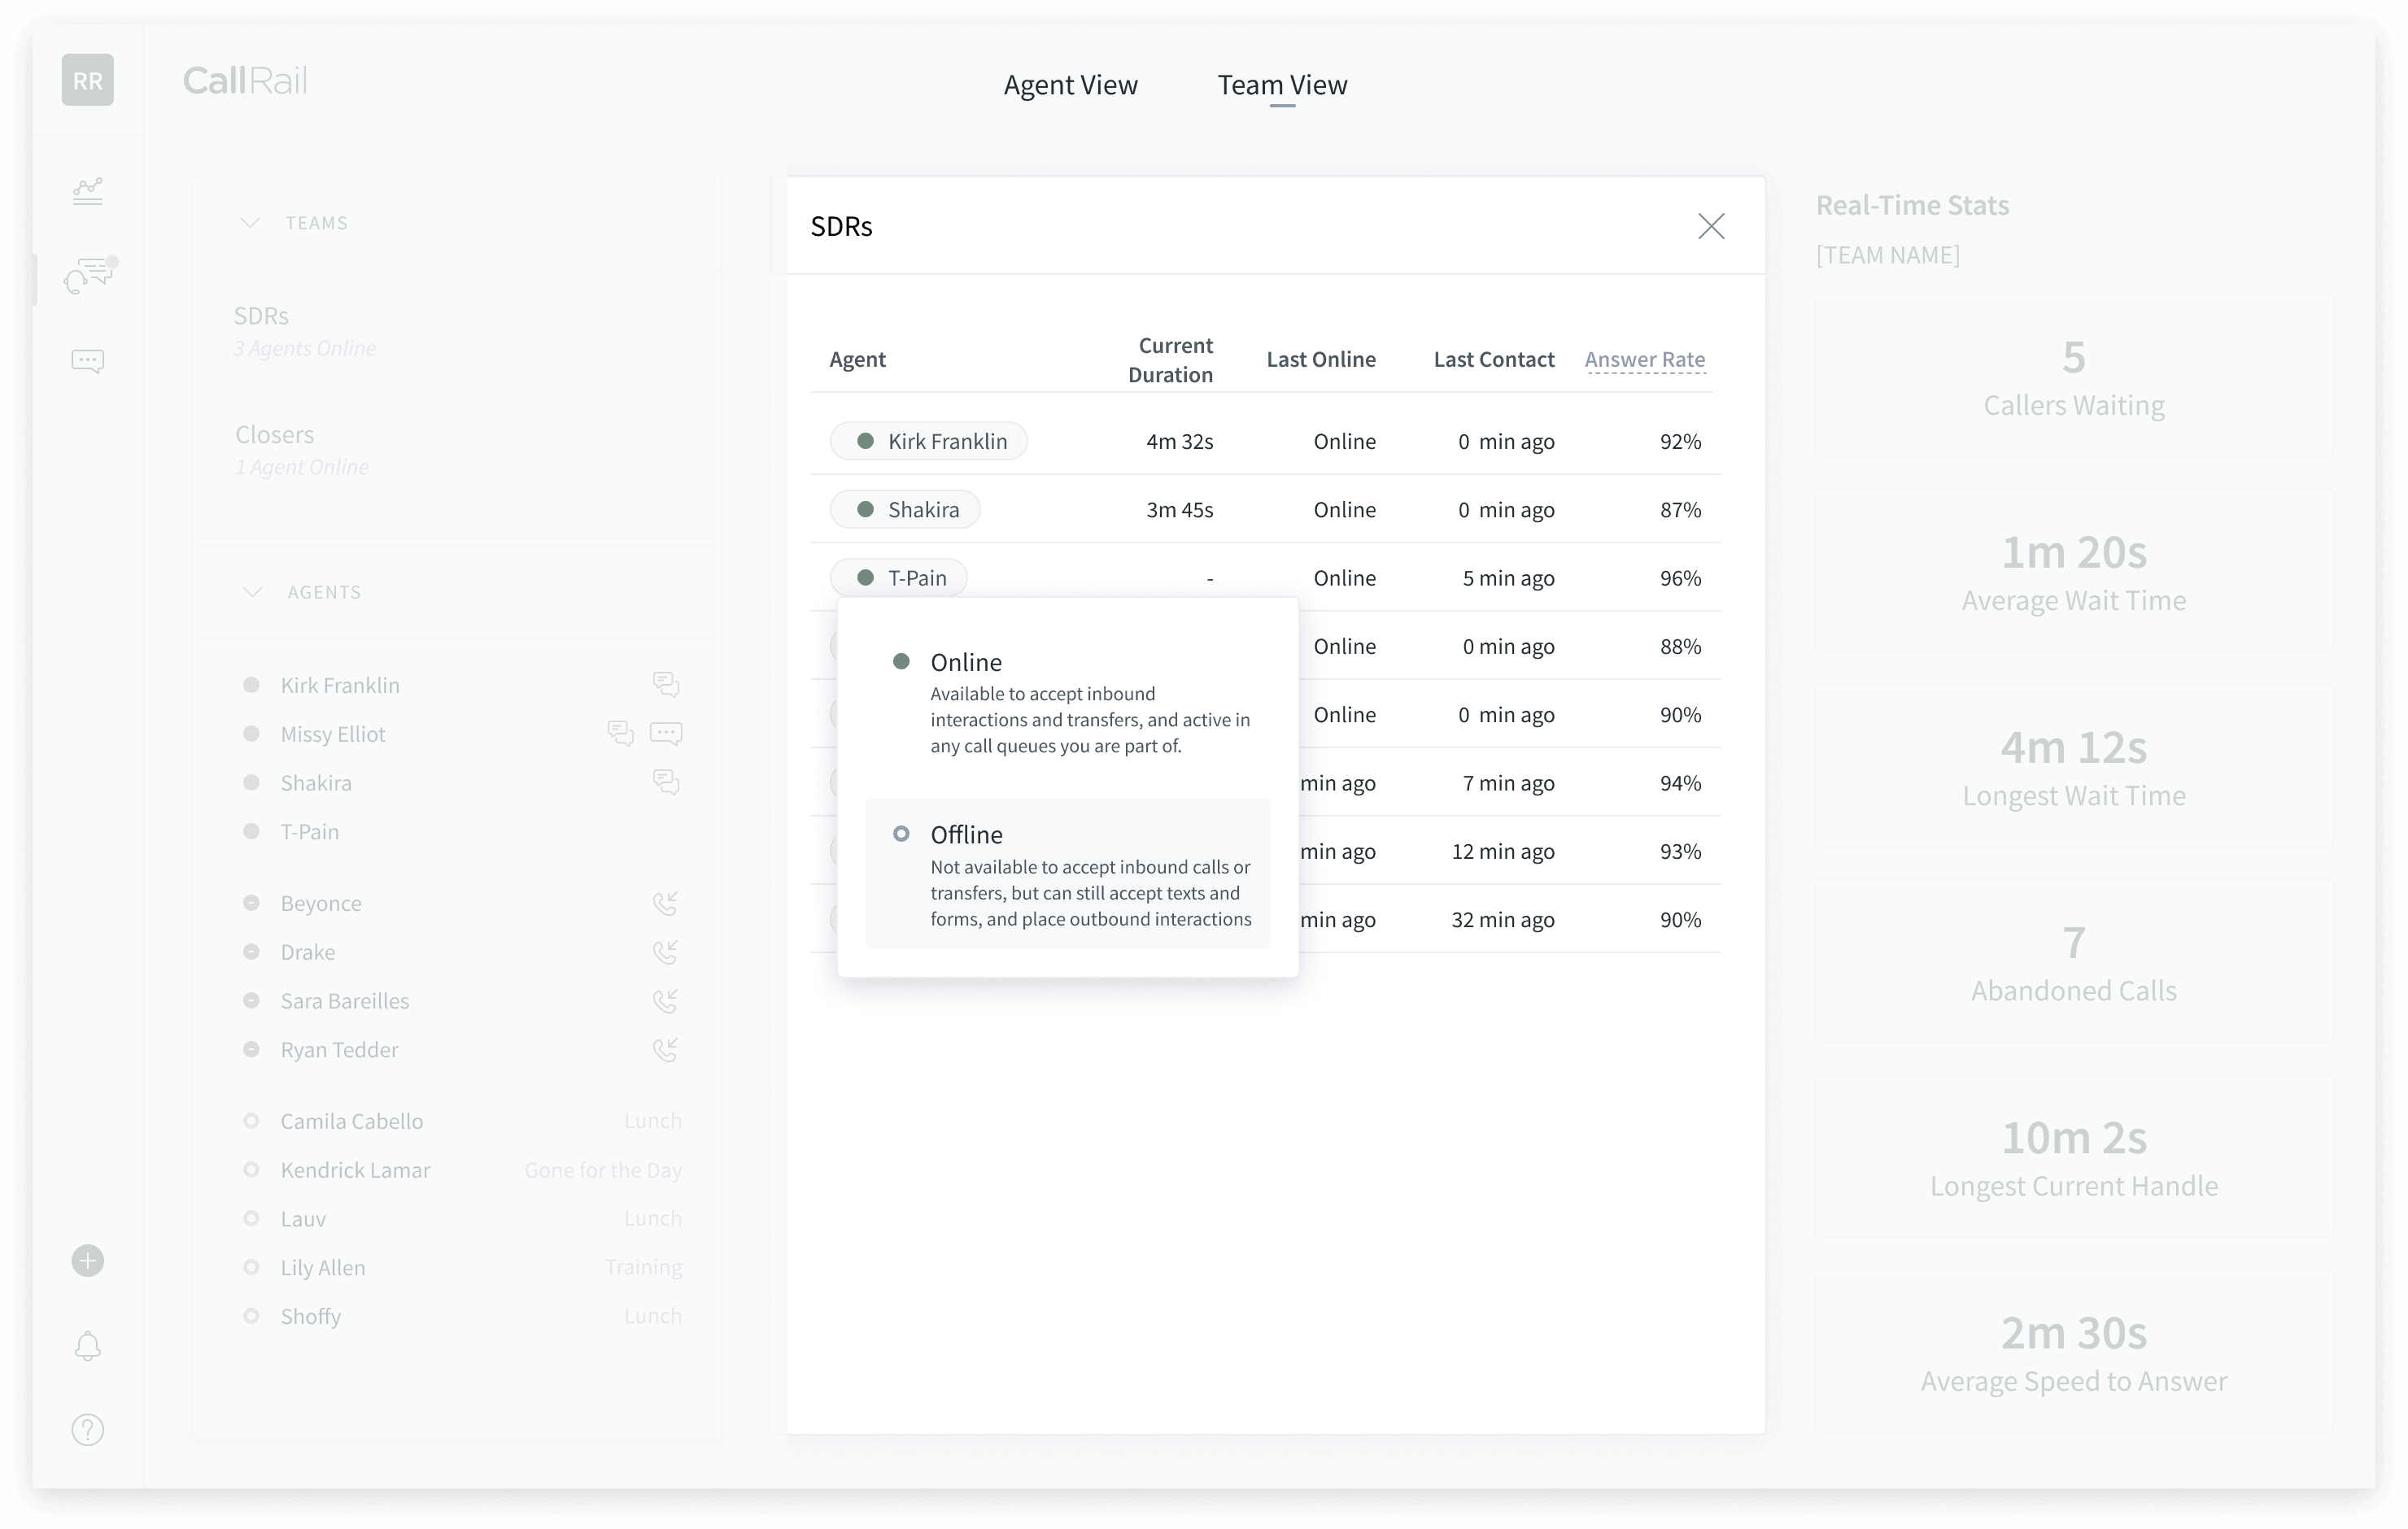Select the Online status option
The height and width of the screenshot is (1529, 2408).
click(x=1067, y=702)
